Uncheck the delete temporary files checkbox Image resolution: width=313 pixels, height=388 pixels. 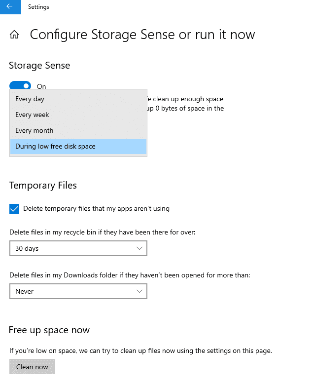14,209
